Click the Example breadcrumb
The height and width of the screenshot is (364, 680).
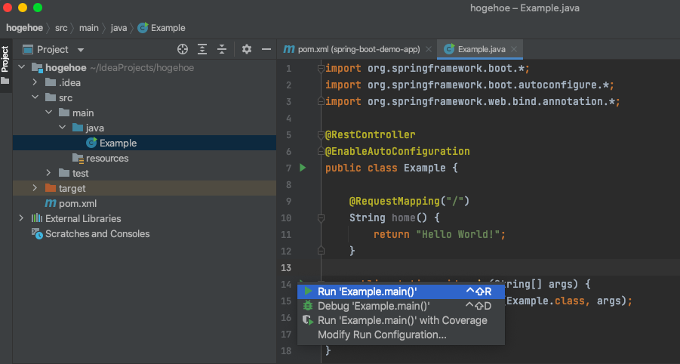[162, 28]
